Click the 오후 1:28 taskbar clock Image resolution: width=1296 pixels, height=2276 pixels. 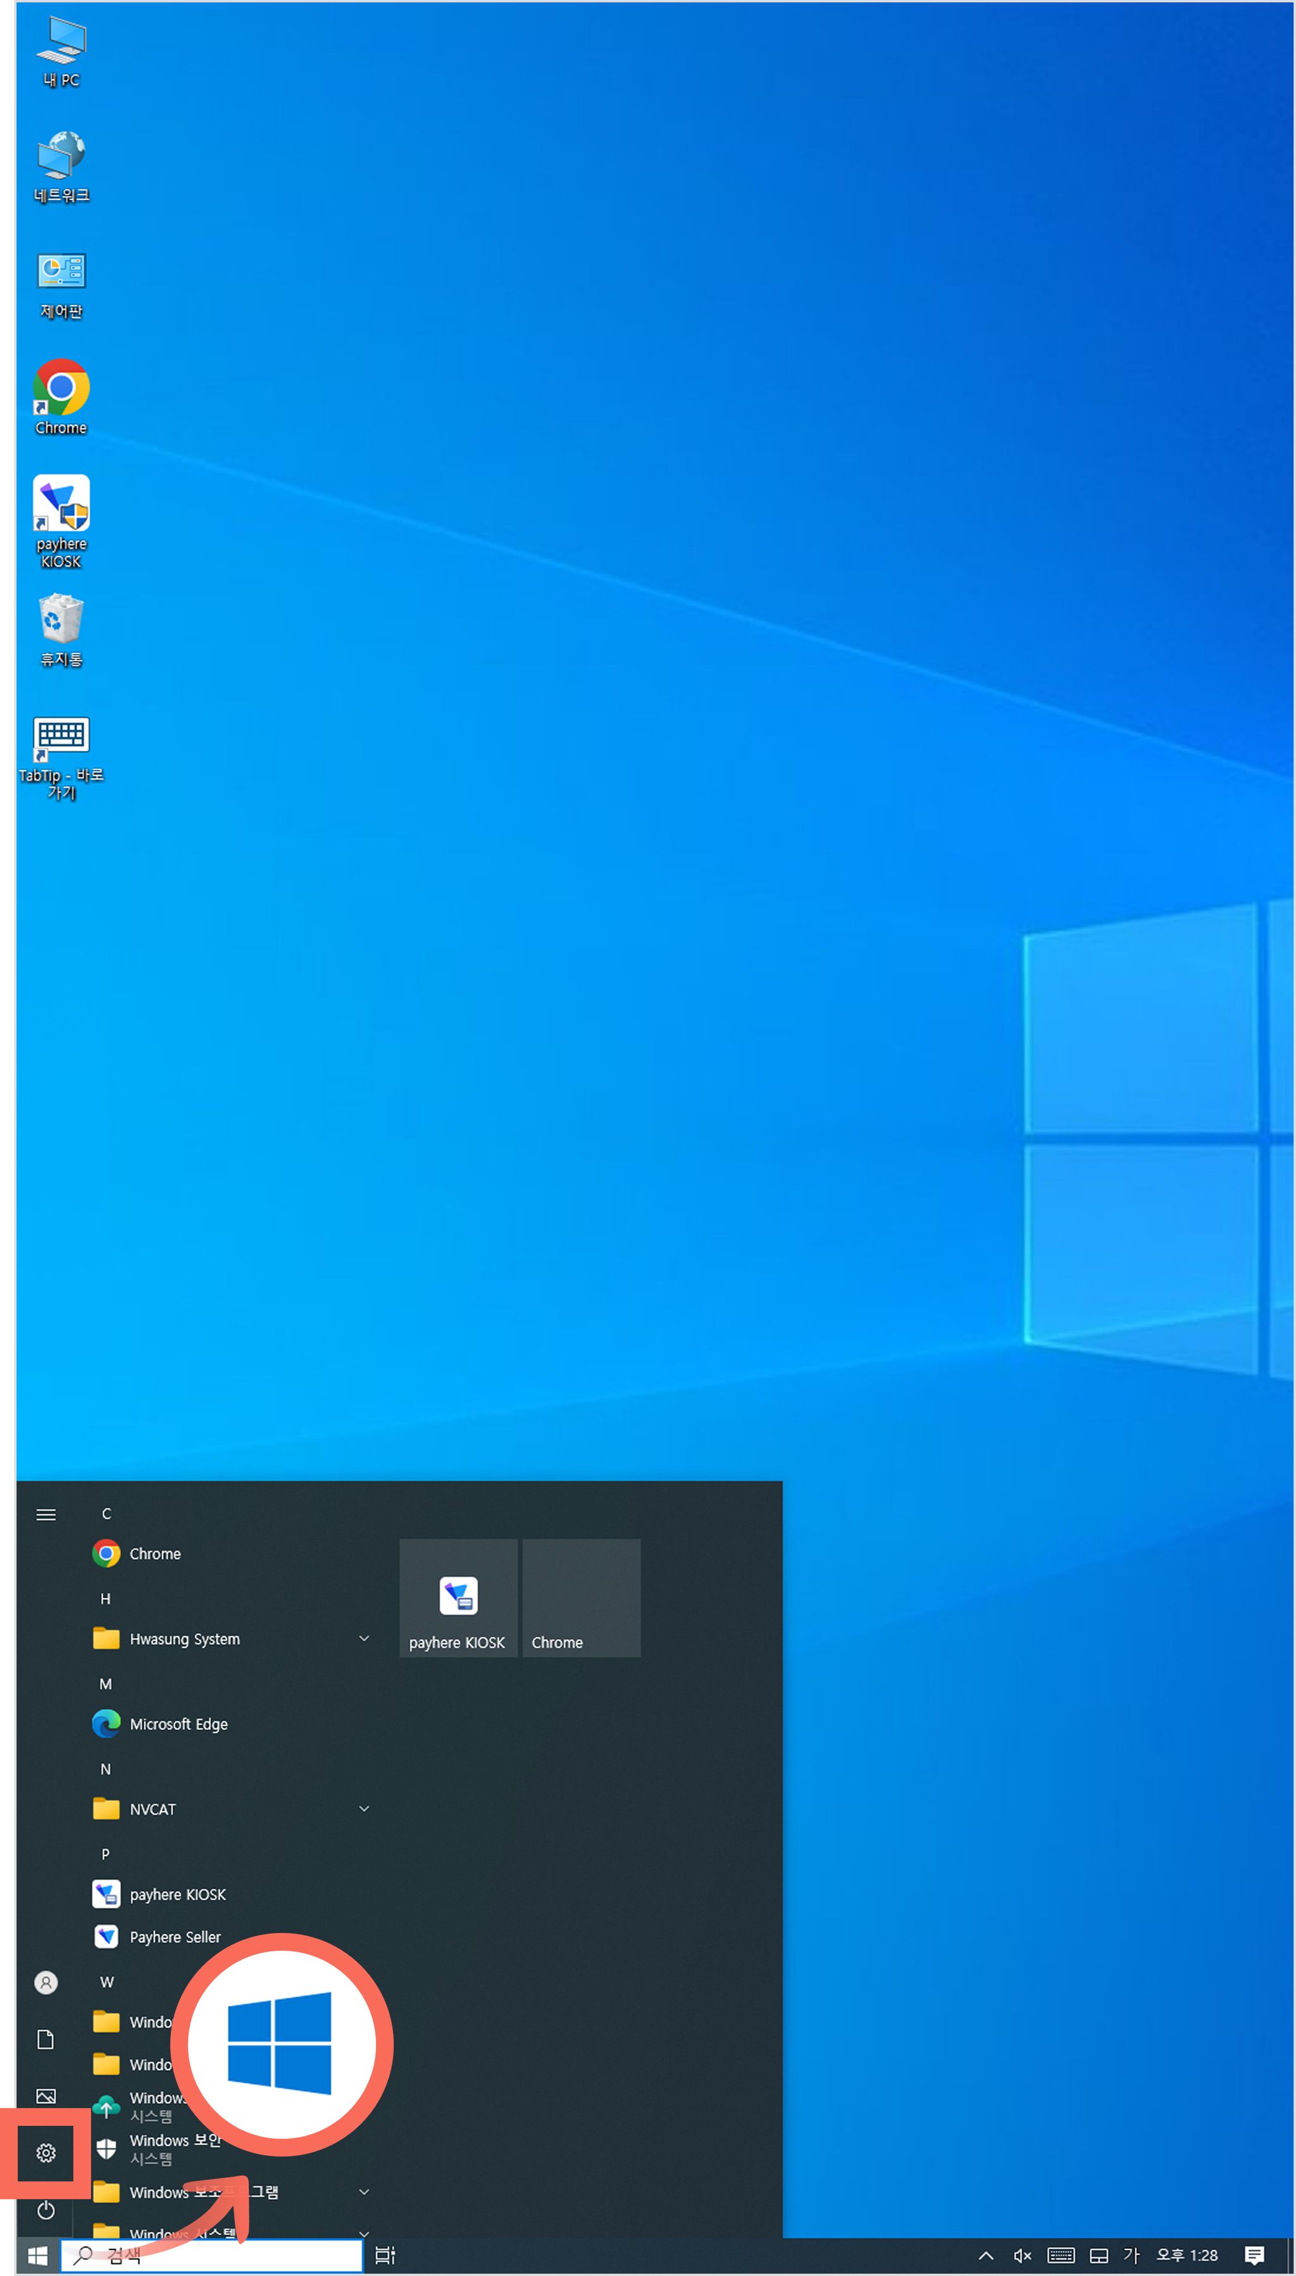click(x=1187, y=2254)
